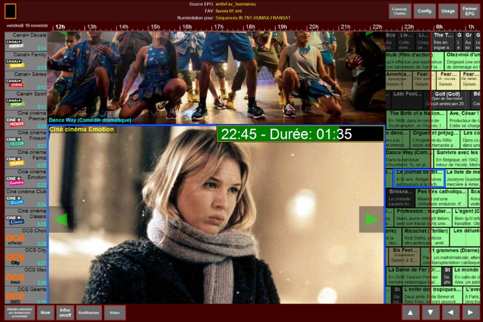483x322 pixels.
Task: Show Rediffusions of the program
Action: tap(88, 312)
